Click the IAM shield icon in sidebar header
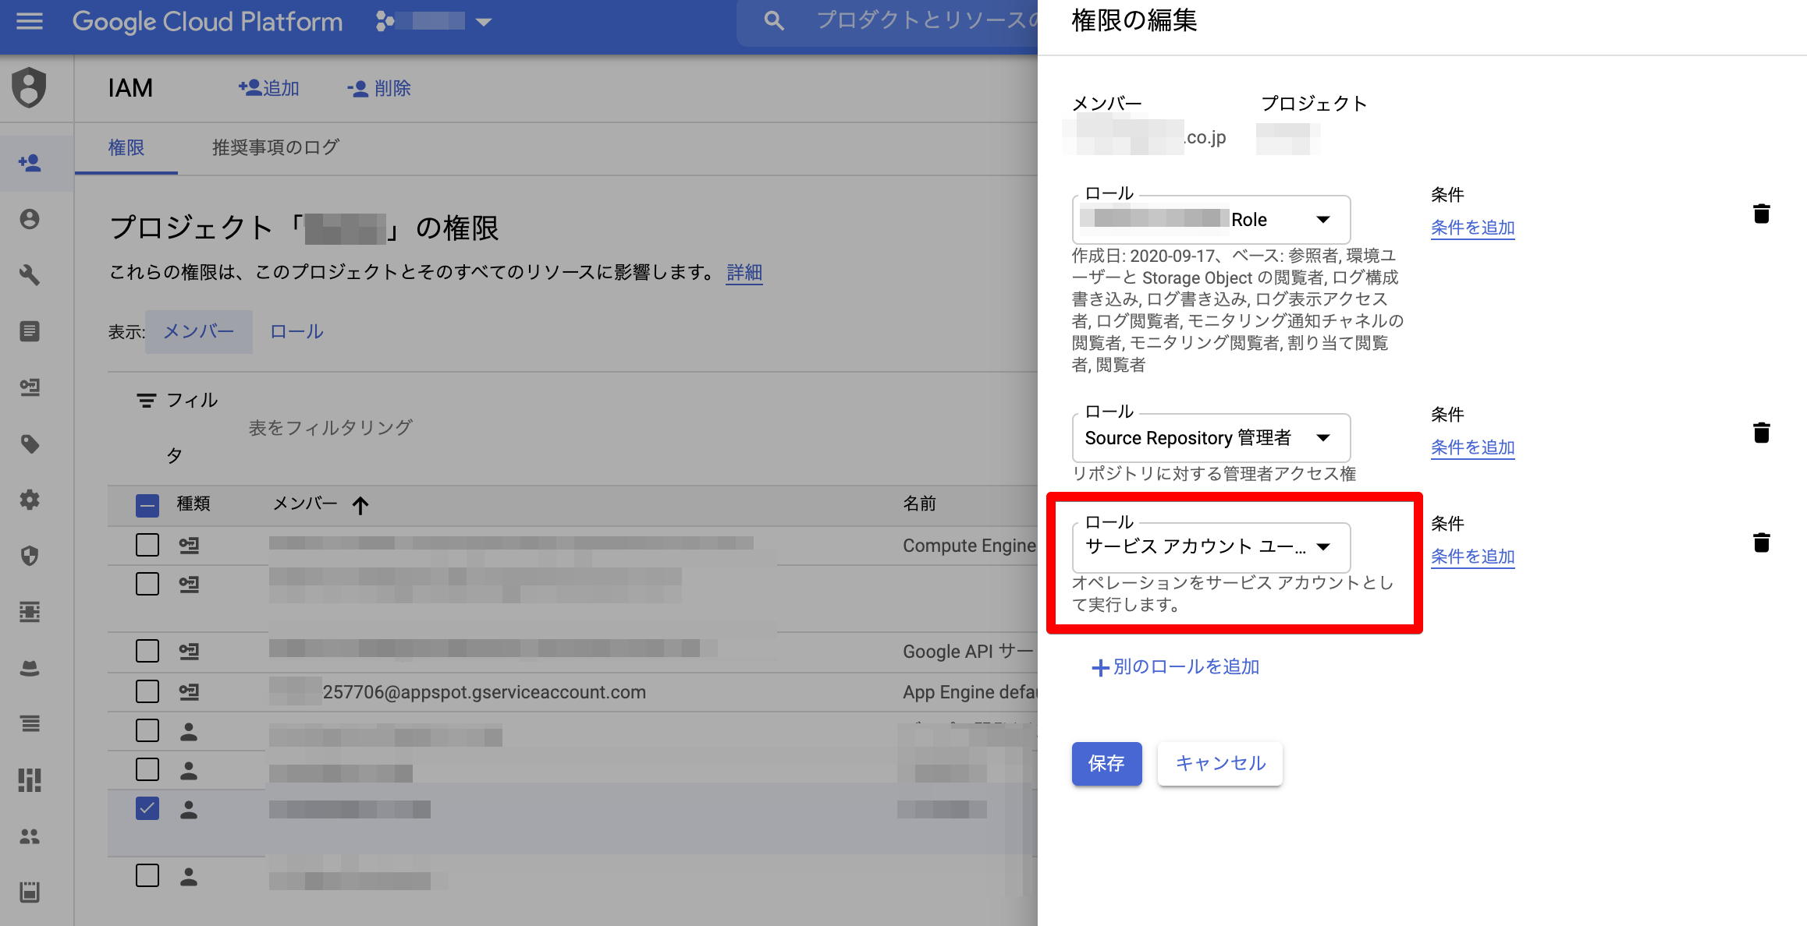The width and height of the screenshot is (1807, 926). [30, 87]
